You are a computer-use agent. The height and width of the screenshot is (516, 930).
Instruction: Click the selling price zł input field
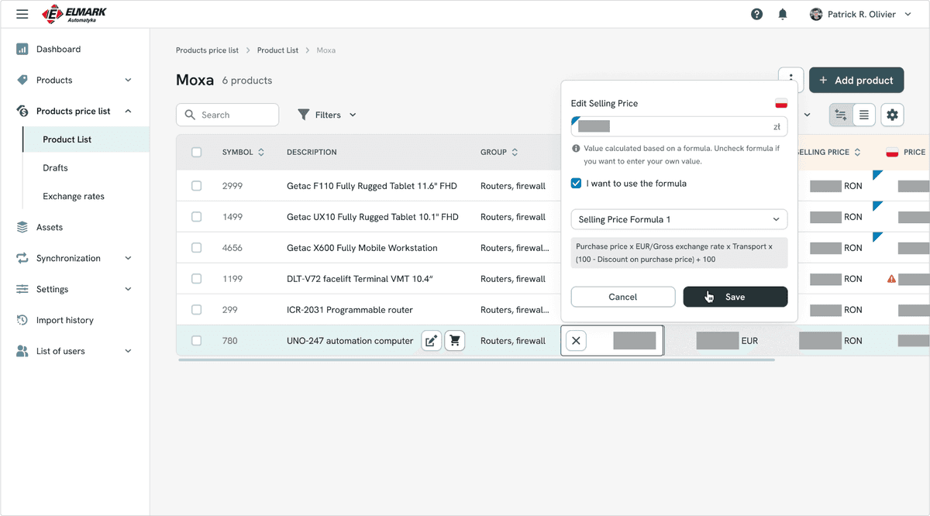click(x=679, y=126)
